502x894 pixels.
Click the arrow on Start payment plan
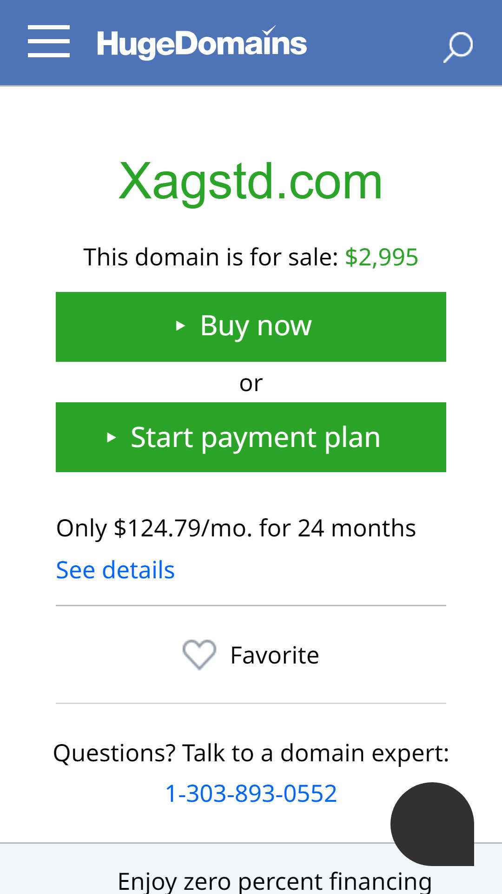pyautogui.click(x=111, y=438)
